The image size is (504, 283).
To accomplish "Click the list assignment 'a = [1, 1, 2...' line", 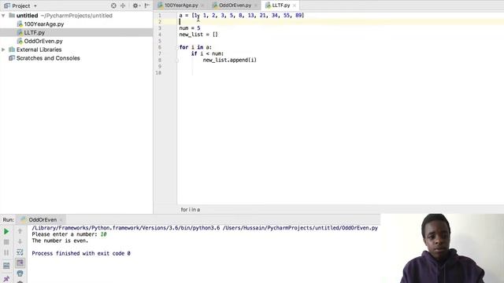I will (x=242, y=16).
